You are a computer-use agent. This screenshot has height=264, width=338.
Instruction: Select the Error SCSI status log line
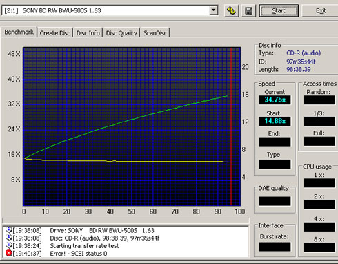click(x=79, y=254)
